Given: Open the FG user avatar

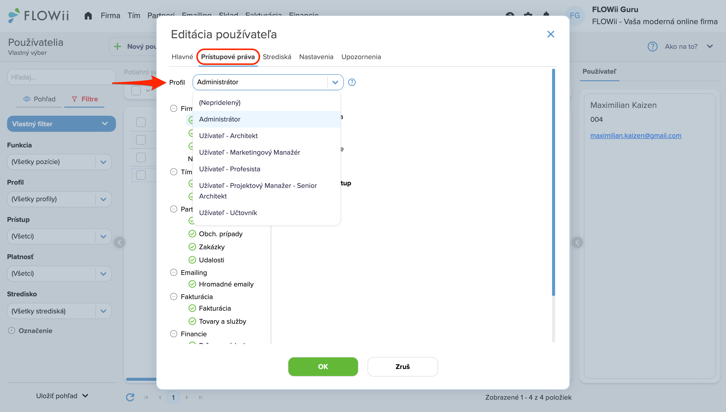Looking at the screenshot, I should 574,15.
